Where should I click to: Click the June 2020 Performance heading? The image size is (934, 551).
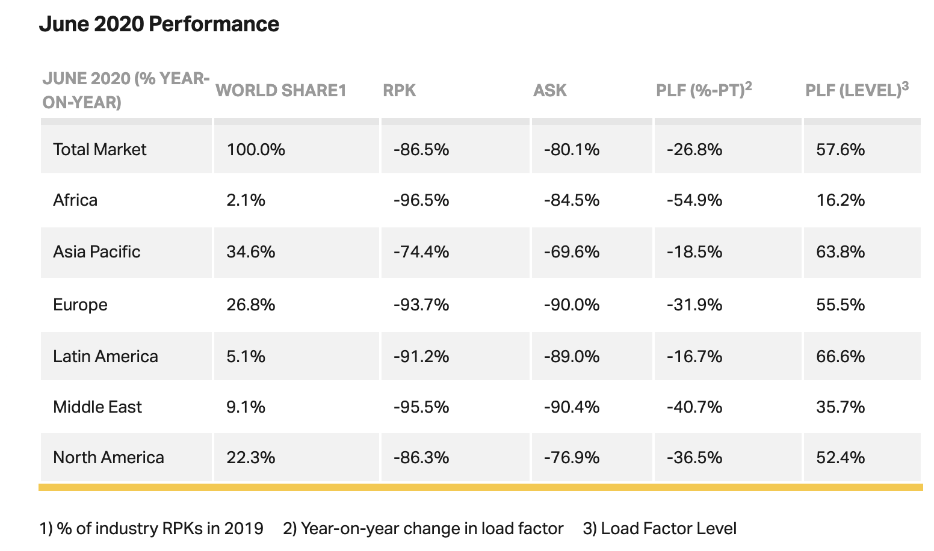[159, 24]
